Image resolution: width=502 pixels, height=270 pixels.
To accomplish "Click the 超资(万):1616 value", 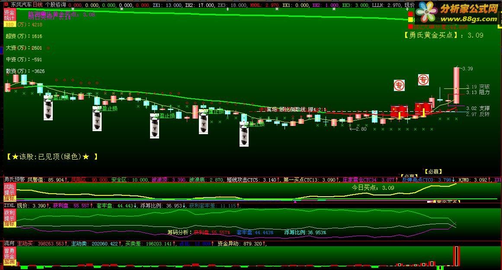I will (24, 36).
